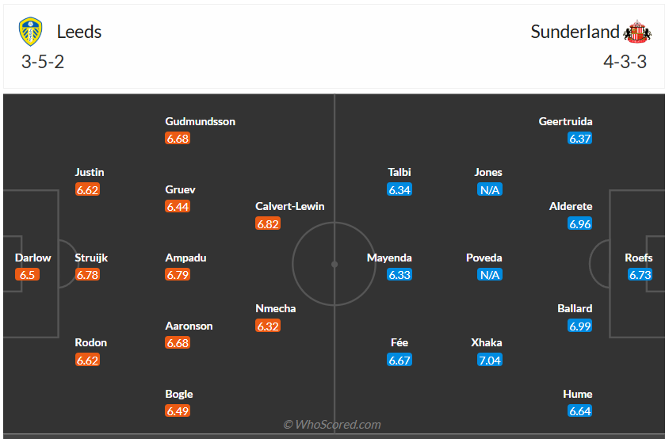Click Roefs' 6.73 rating badge
The image size is (669, 439).
point(640,275)
